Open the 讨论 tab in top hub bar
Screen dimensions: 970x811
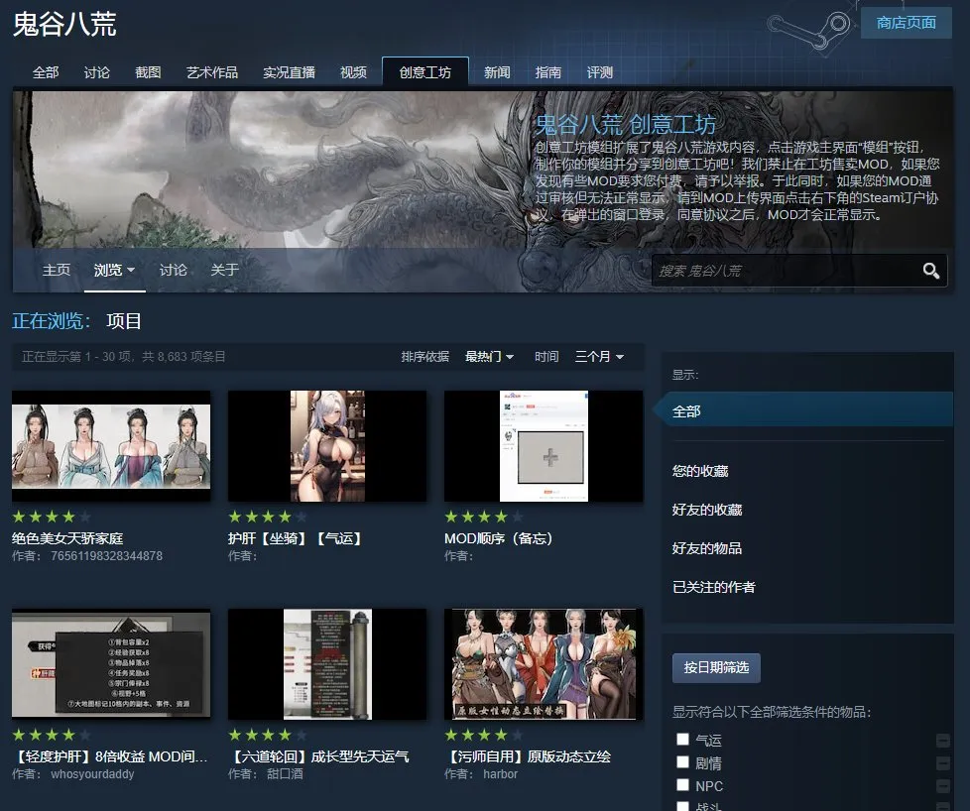coord(96,72)
